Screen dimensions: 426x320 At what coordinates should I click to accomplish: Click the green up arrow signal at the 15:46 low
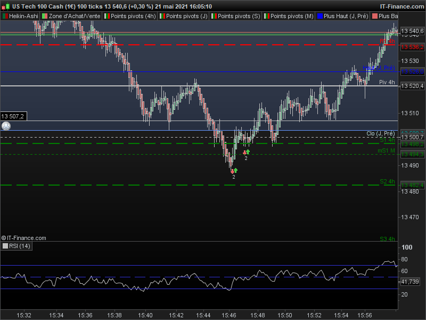click(235, 170)
